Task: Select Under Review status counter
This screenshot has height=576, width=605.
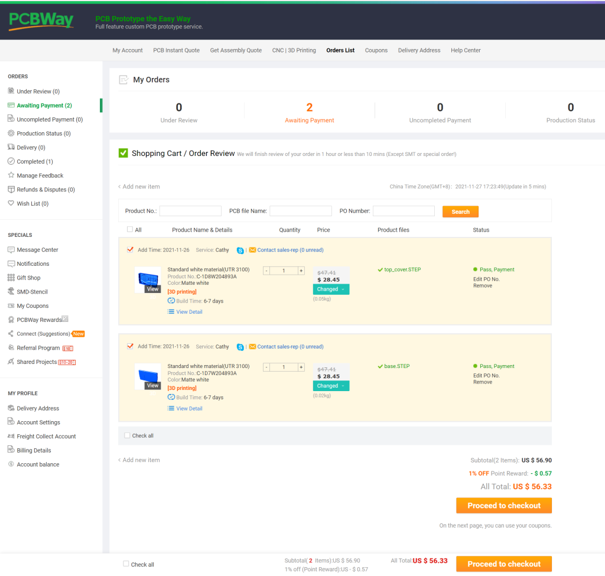Action: [179, 112]
